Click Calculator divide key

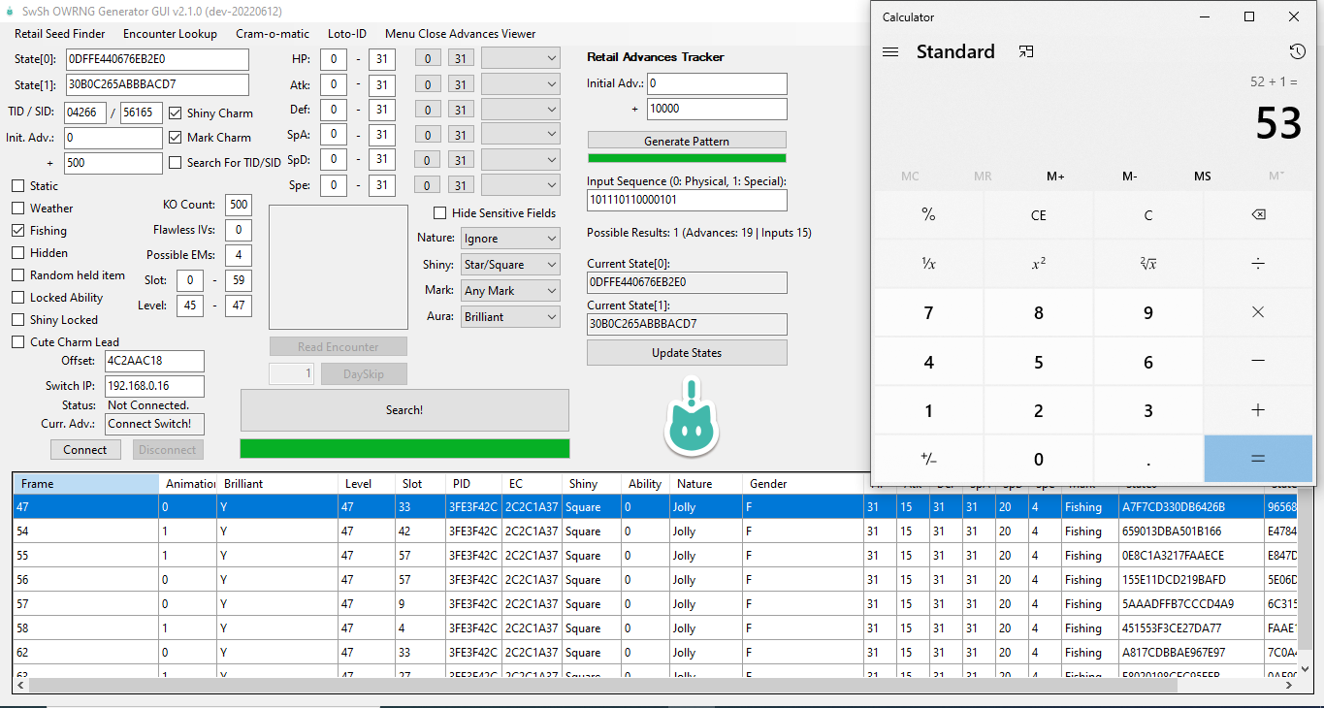pyautogui.click(x=1258, y=264)
